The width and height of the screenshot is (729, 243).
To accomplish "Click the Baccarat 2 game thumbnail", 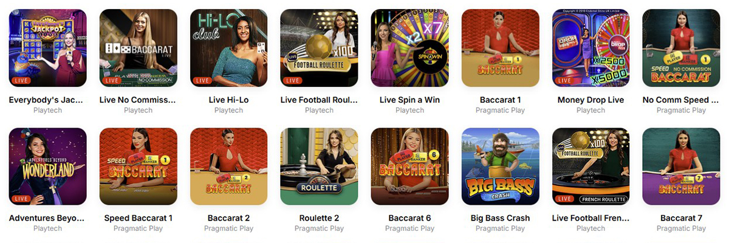I will click(x=228, y=166).
